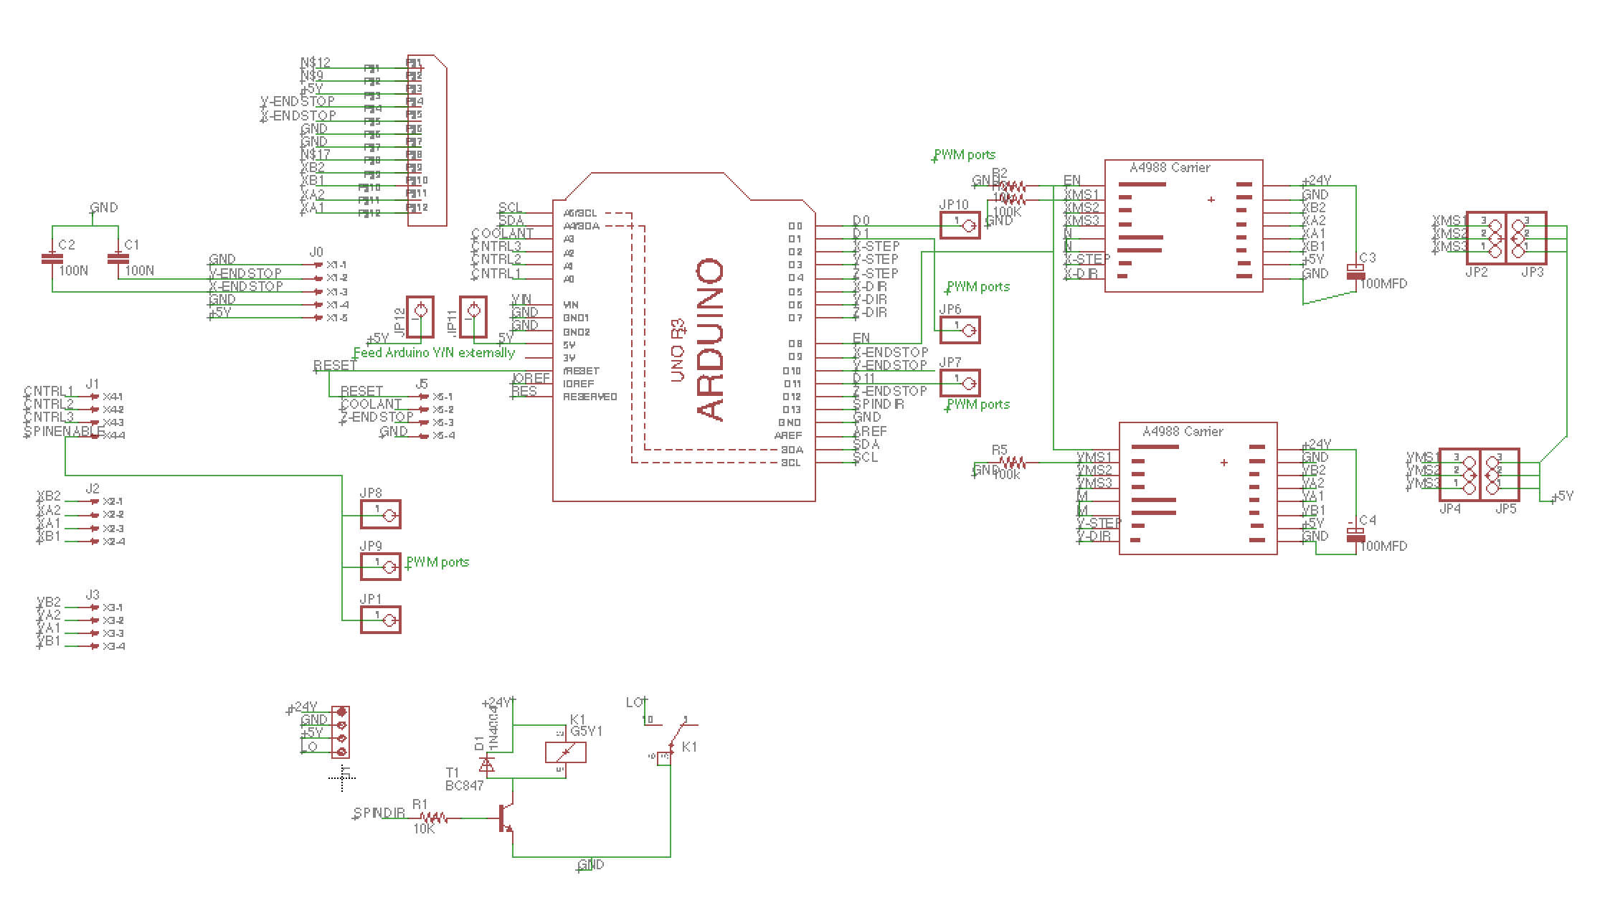Image resolution: width=1605 pixels, height=898 pixels.
Task: Select resistor R5 symbol
Action: pos(1012,463)
